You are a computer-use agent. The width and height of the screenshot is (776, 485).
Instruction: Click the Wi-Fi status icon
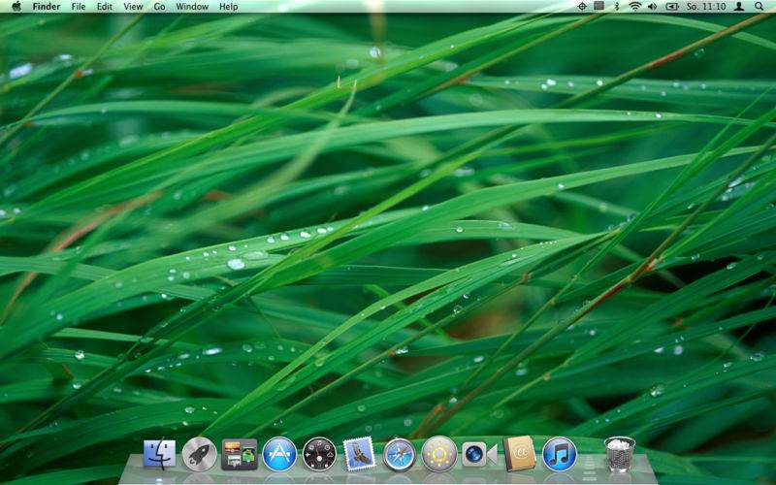(635, 7)
